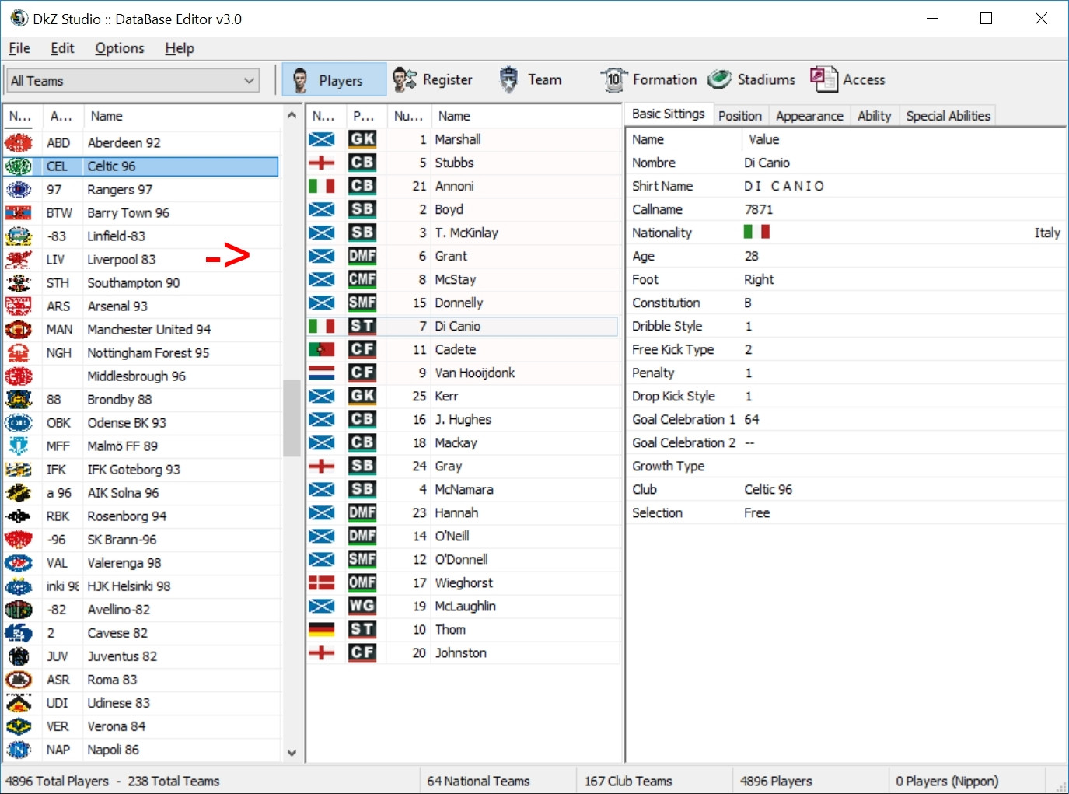Screen dimensions: 1069x794
Task: Click the Celtic 96 club crest
Action: [x=19, y=166]
